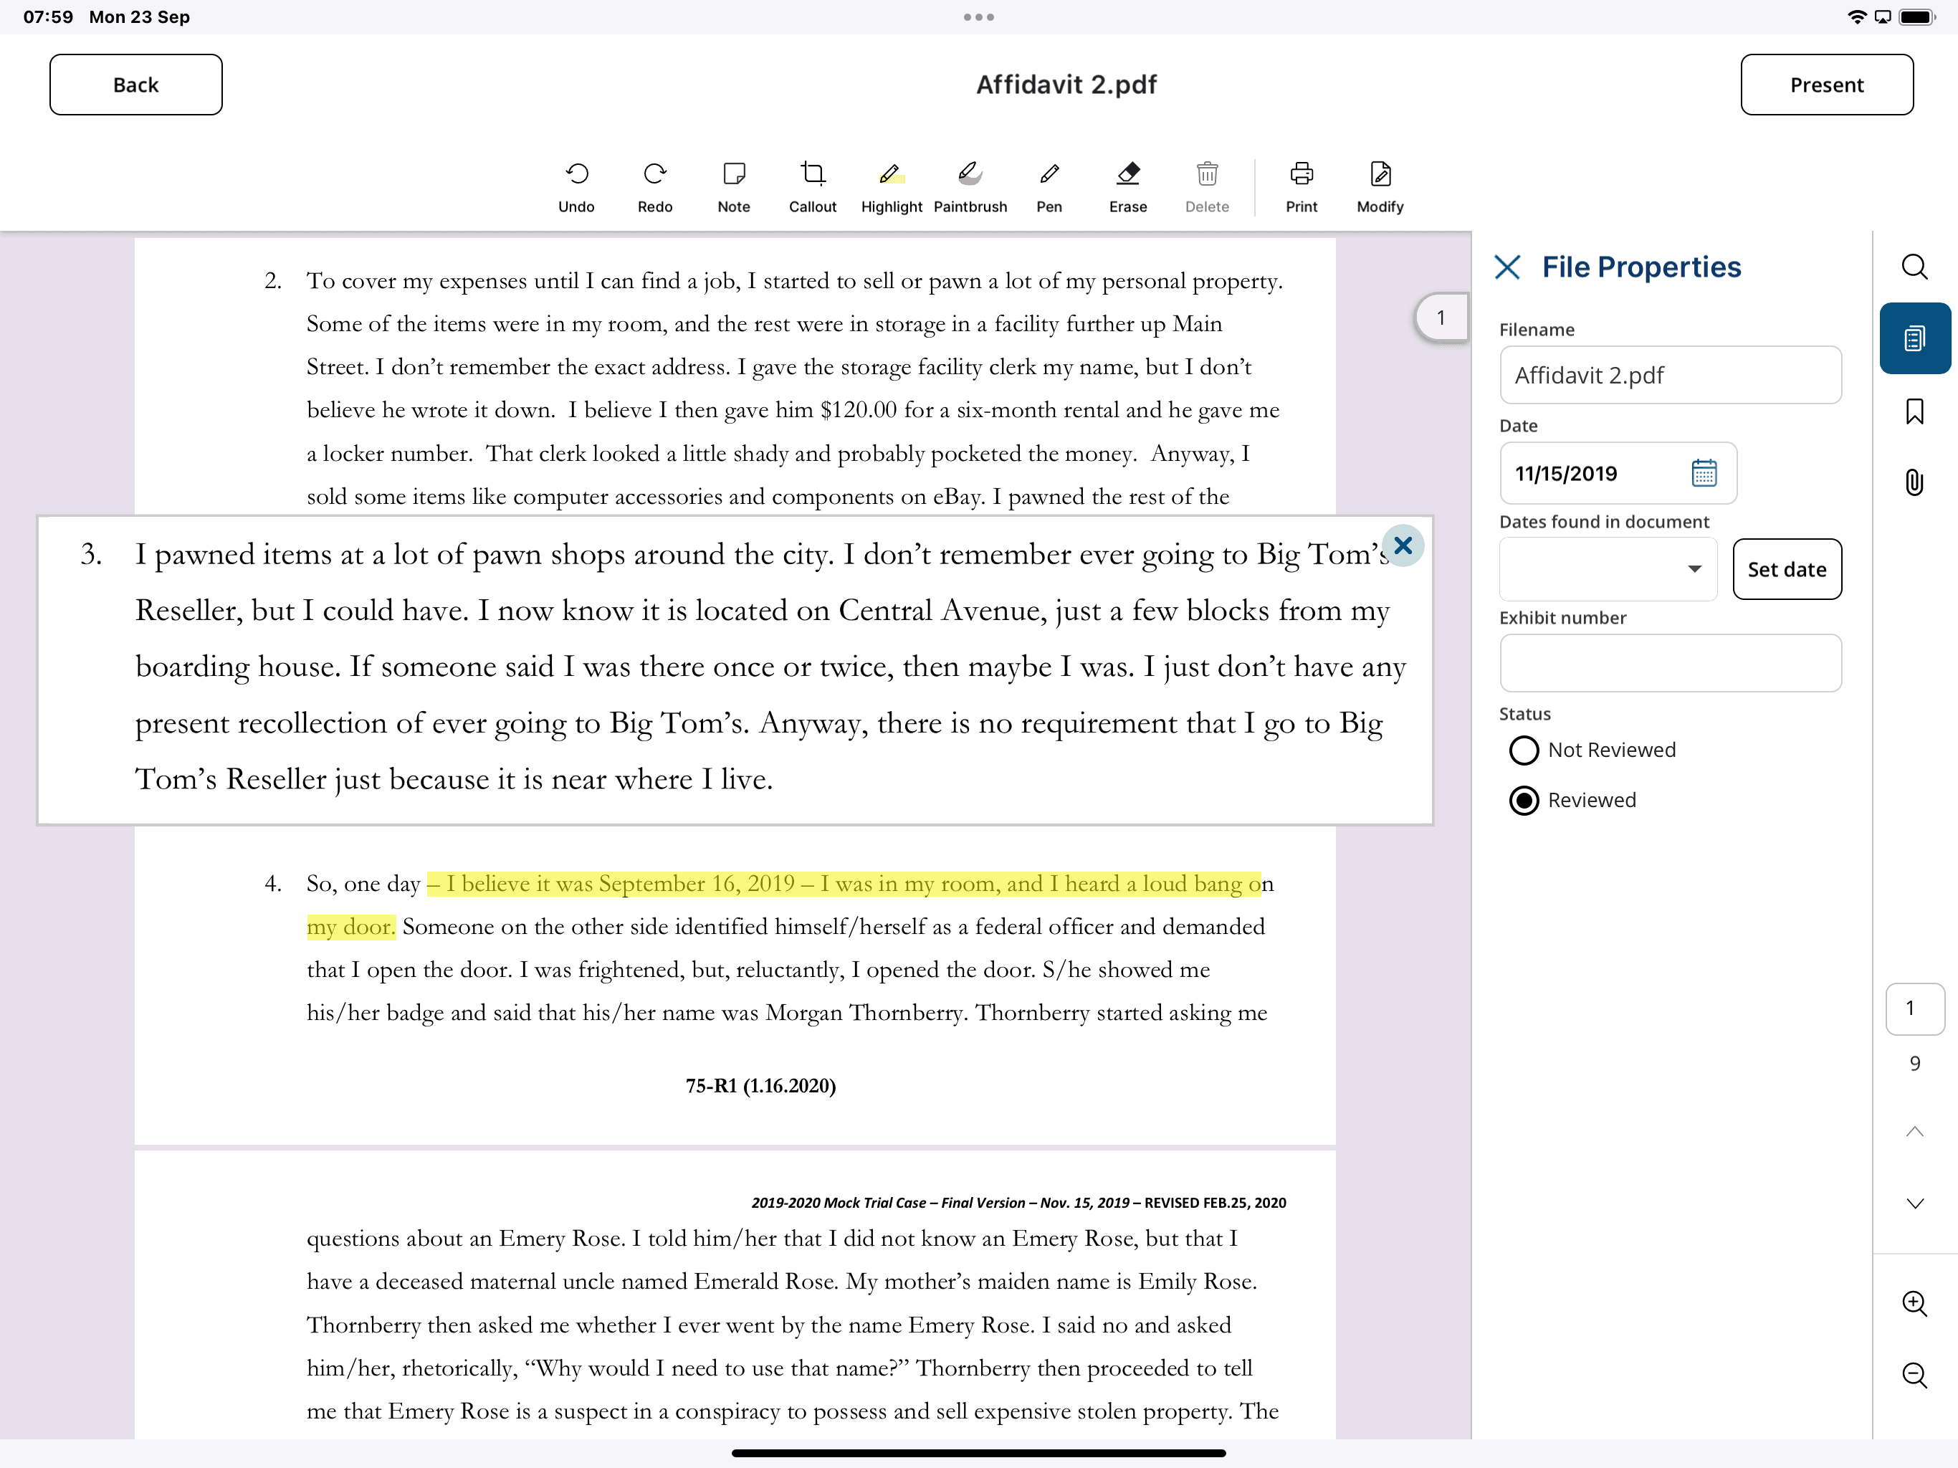Select the Pen tool
Image resolution: width=1958 pixels, height=1468 pixels.
pos(1049,187)
